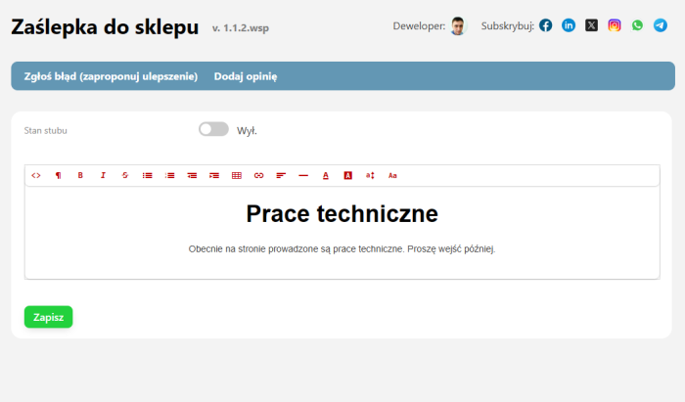Open the 'Dodaj opinię' menu item
Image resolution: width=685 pixels, height=402 pixels.
pyautogui.click(x=245, y=76)
